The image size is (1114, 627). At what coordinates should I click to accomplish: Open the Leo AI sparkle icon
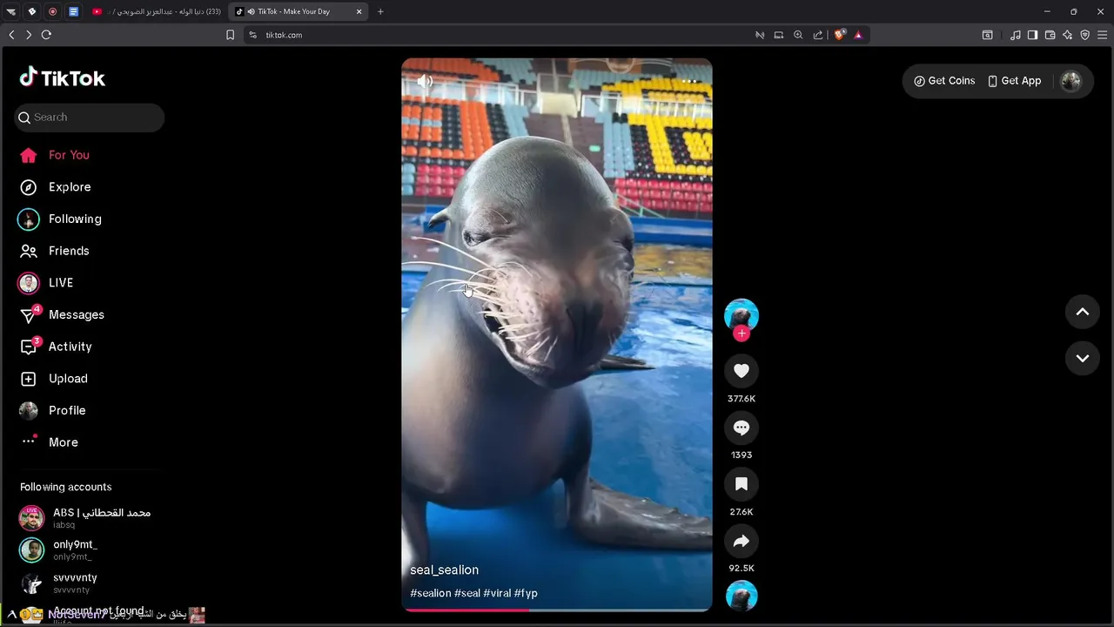tap(1068, 35)
